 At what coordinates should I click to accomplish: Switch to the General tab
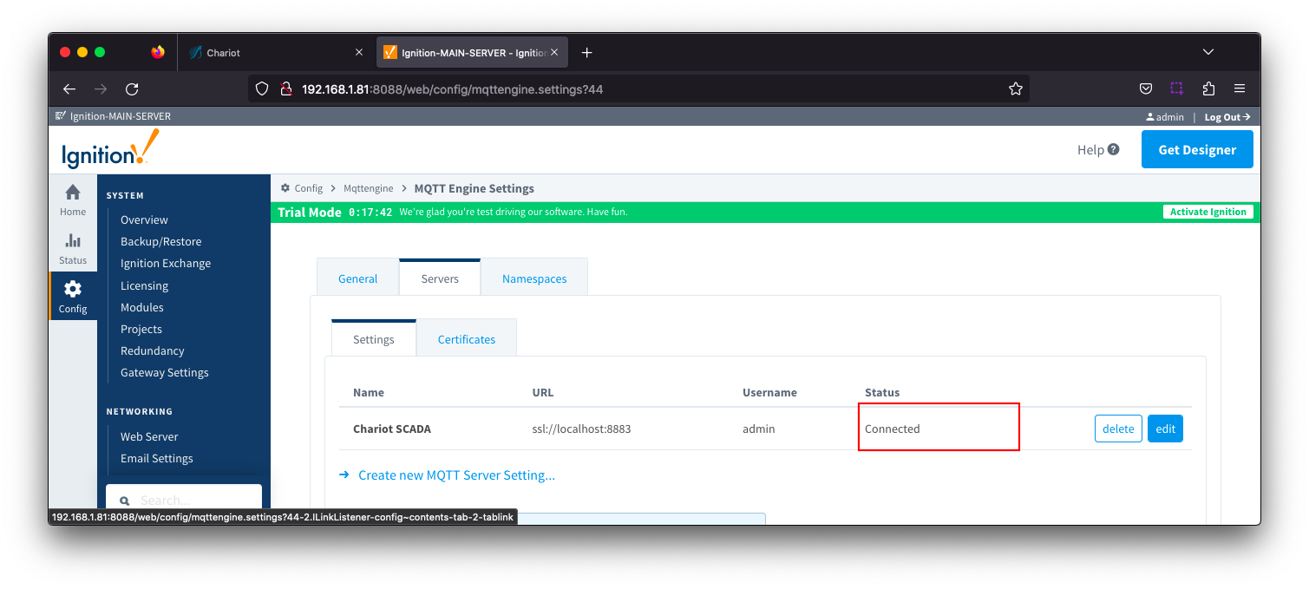(x=357, y=278)
